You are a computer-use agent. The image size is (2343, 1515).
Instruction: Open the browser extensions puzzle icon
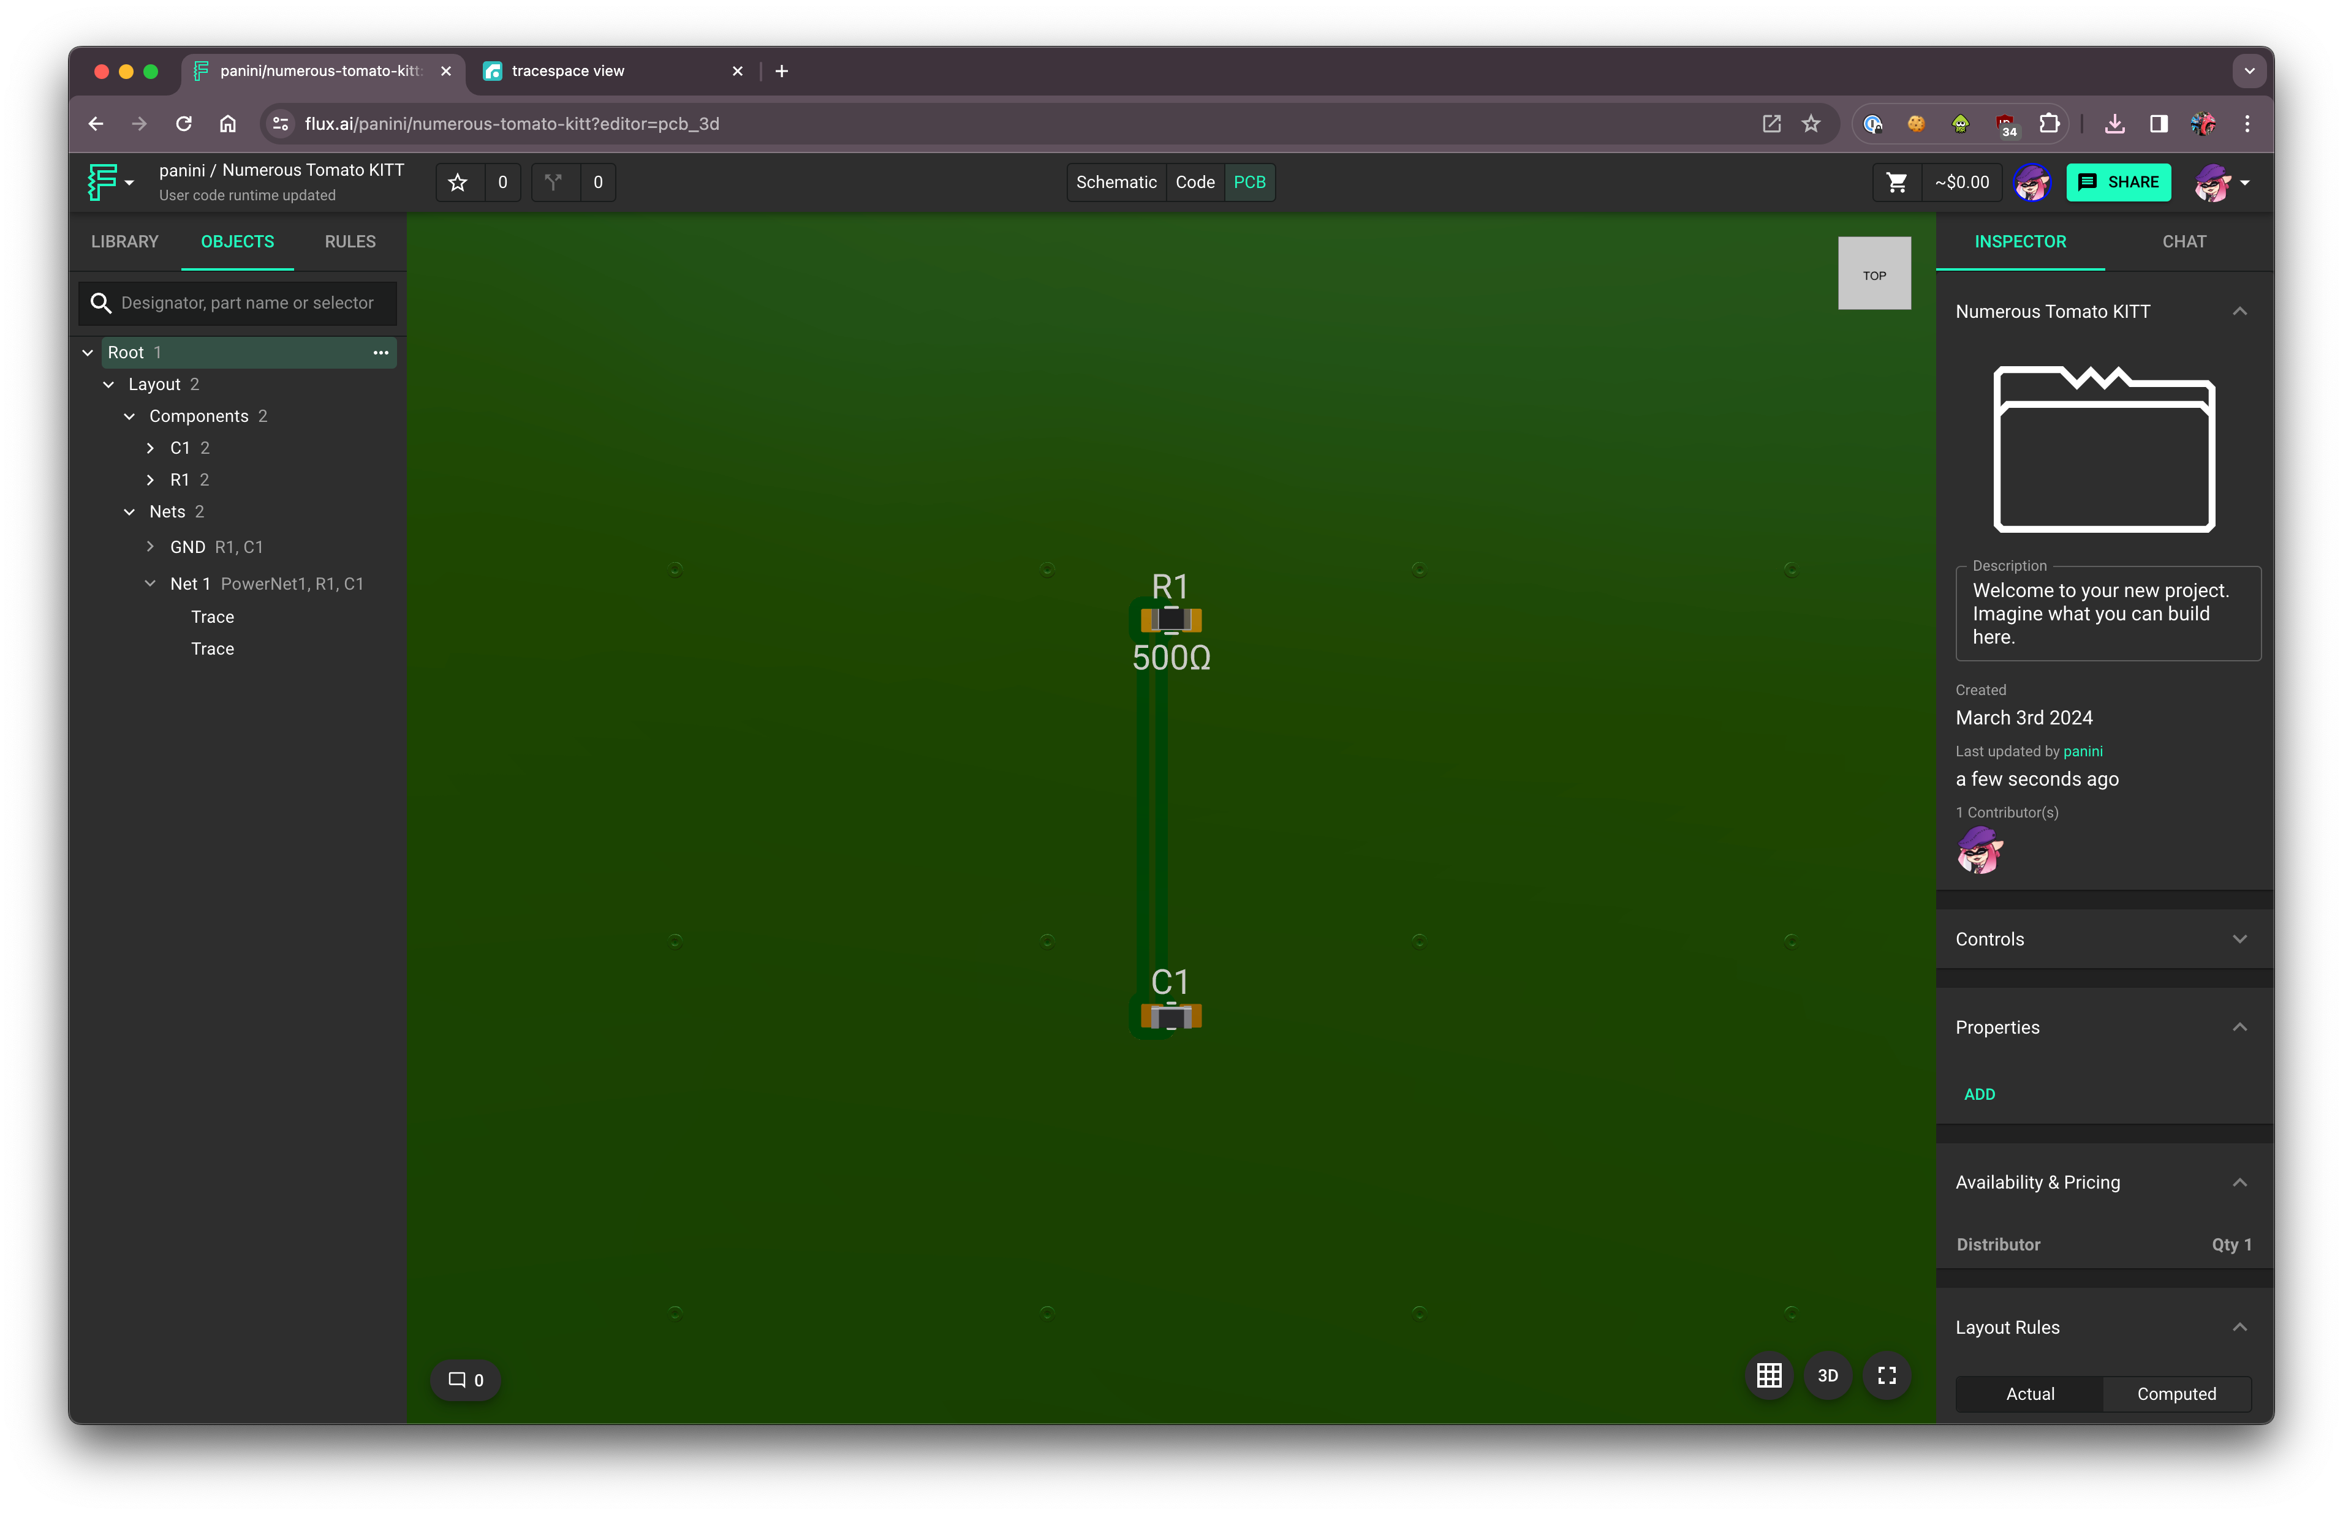[2049, 124]
